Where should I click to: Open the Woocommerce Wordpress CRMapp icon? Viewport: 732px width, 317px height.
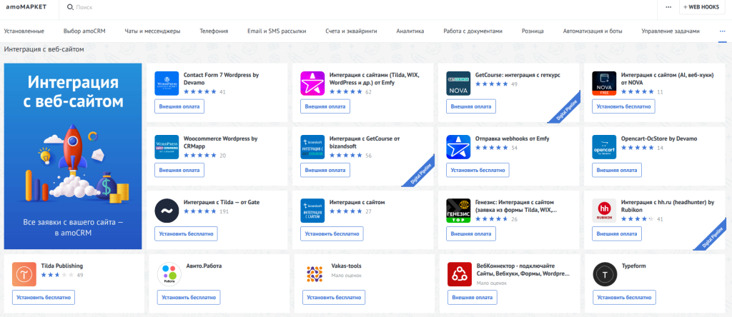point(167,147)
